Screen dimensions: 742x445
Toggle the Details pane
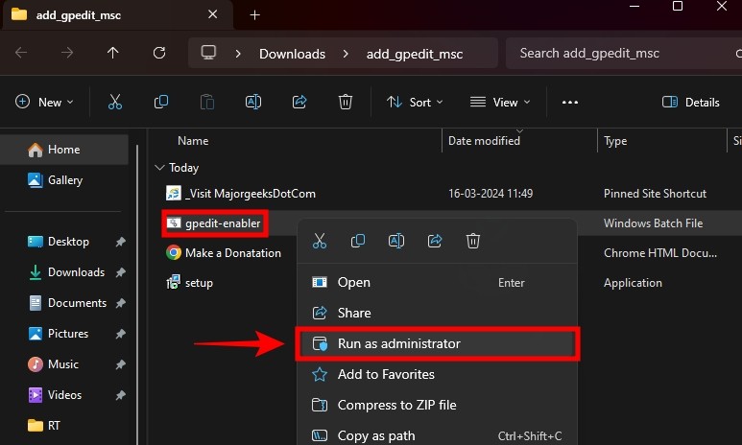(x=690, y=103)
